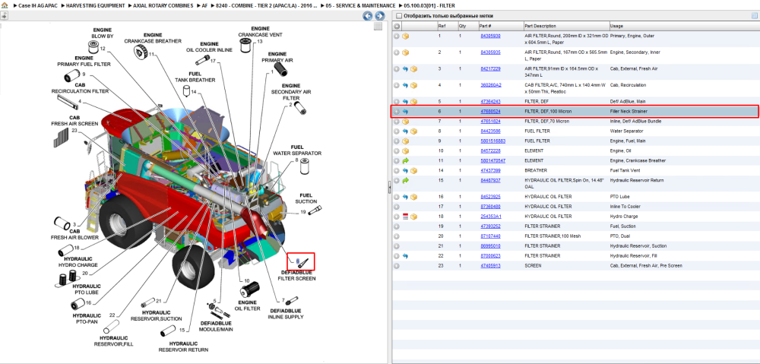
Task: Enable the show only selected marks checkbox
Action: [398, 16]
